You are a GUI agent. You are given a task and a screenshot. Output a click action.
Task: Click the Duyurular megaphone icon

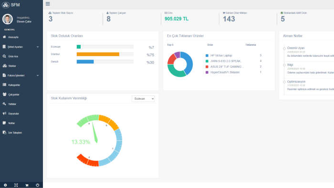(4, 114)
